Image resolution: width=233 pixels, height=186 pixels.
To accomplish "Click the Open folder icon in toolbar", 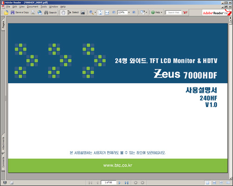I will (6, 13).
